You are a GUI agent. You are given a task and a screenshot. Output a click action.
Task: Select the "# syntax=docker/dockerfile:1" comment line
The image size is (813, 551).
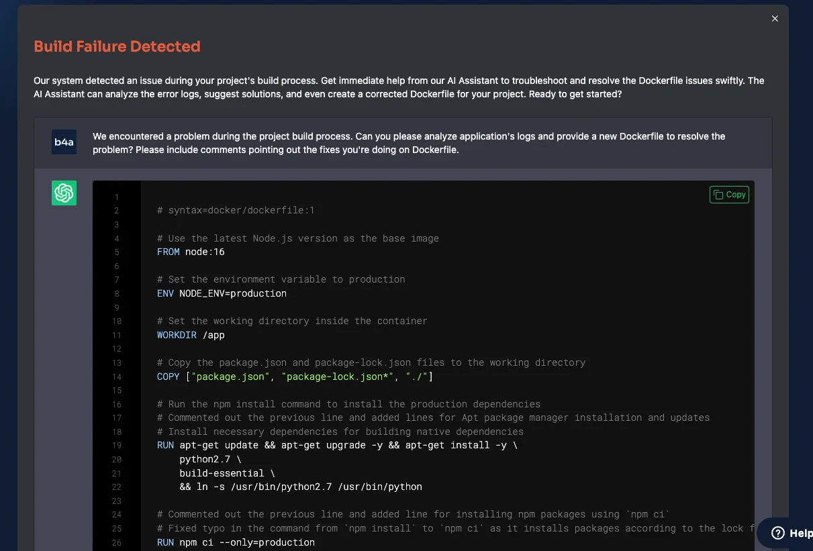coord(236,211)
